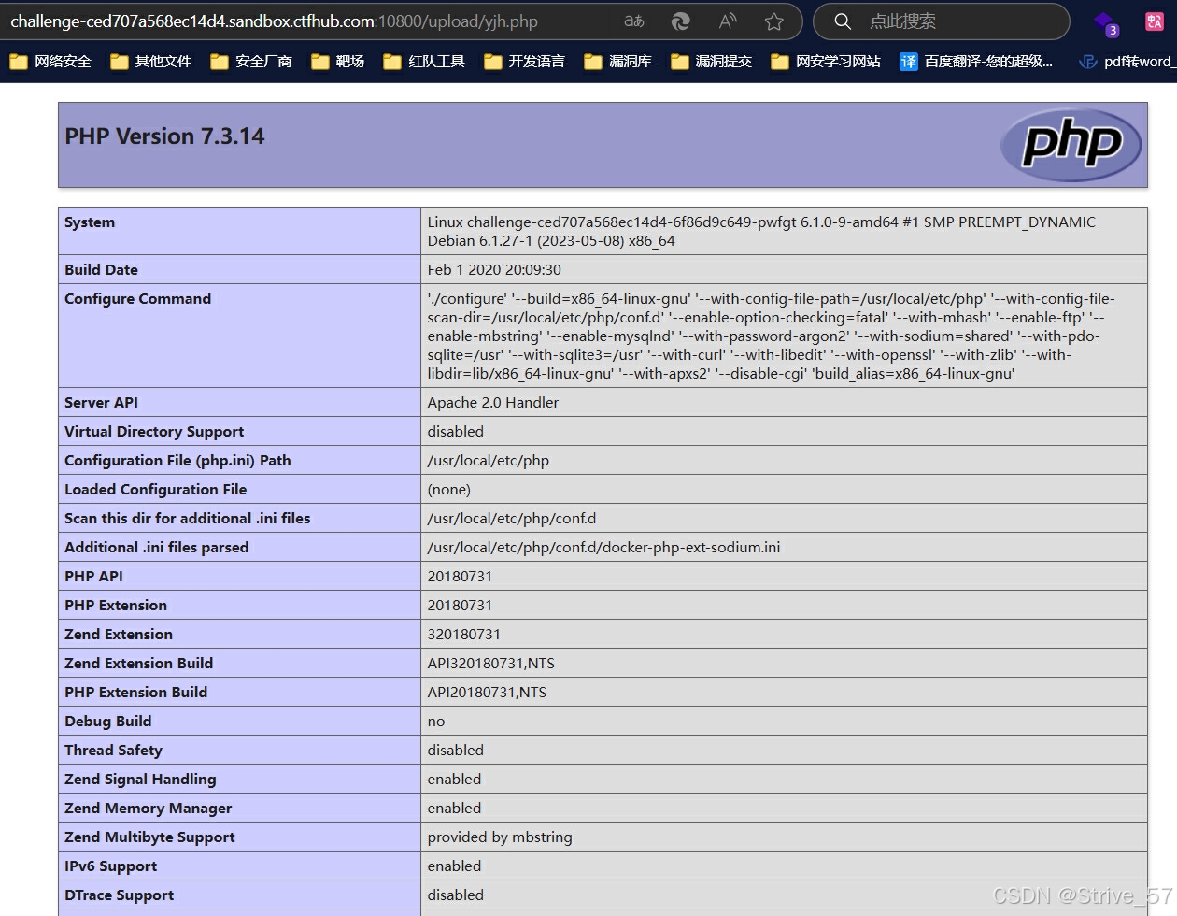Open the 其他文件 bookmark folder
Image resolution: width=1177 pixels, height=916 pixels.
(x=150, y=62)
